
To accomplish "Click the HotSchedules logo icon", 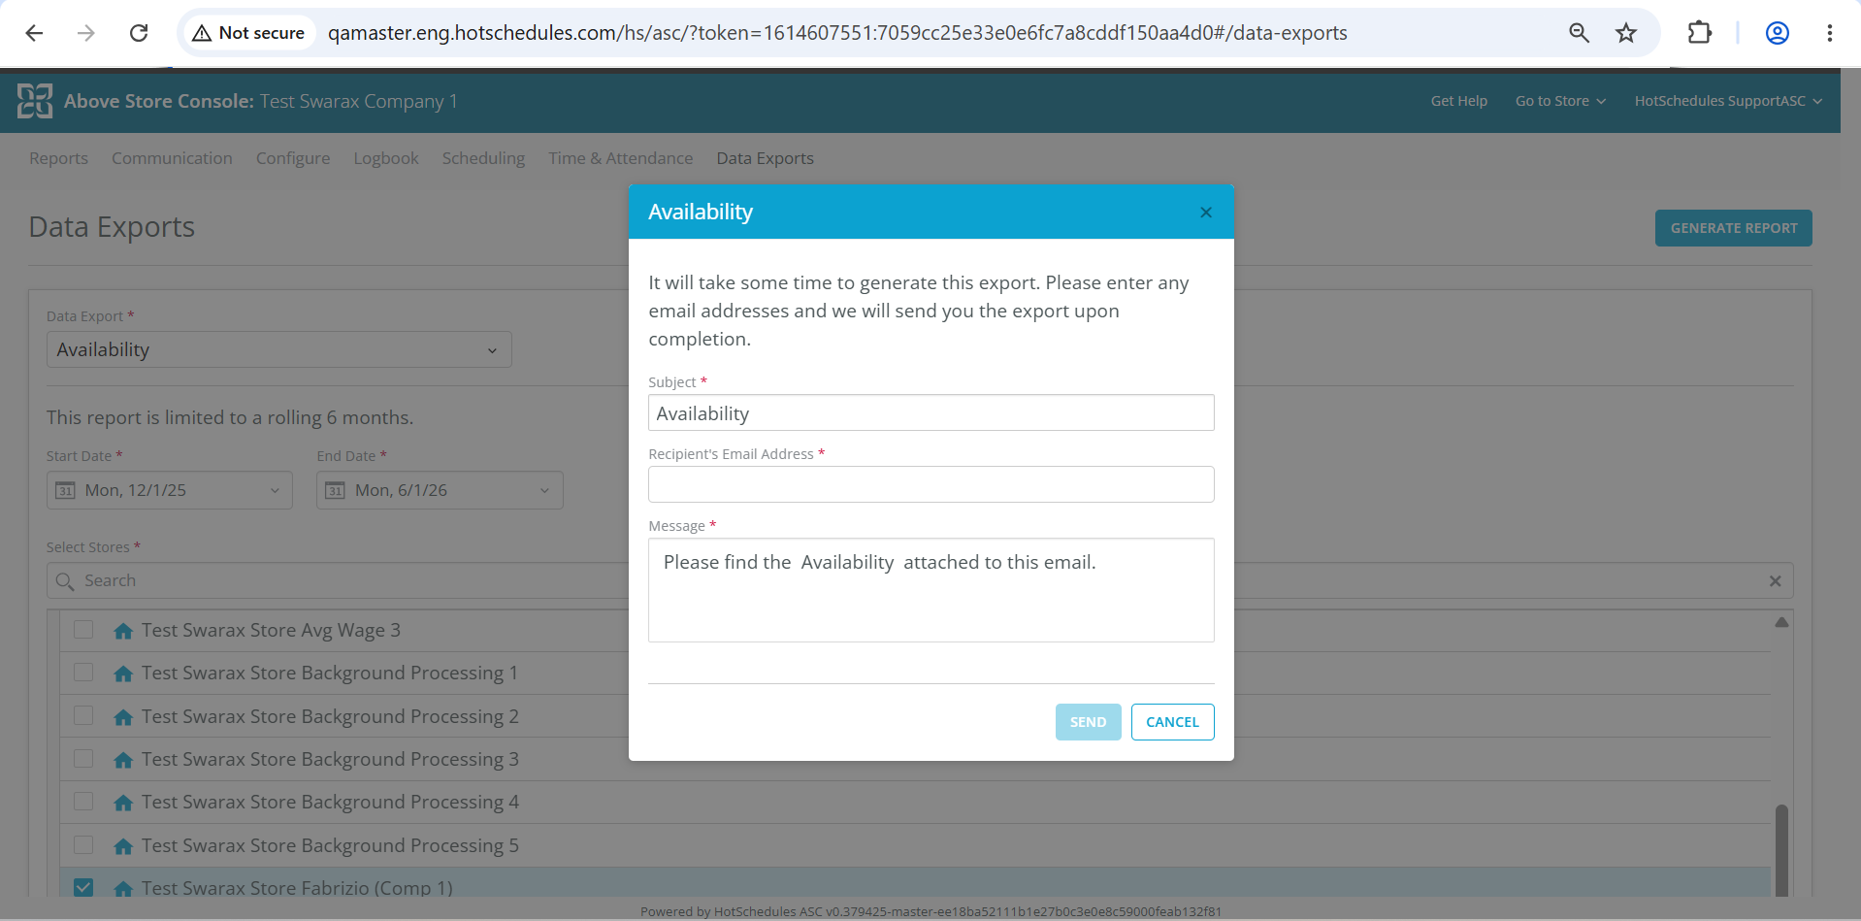I will tap(35, 101).
